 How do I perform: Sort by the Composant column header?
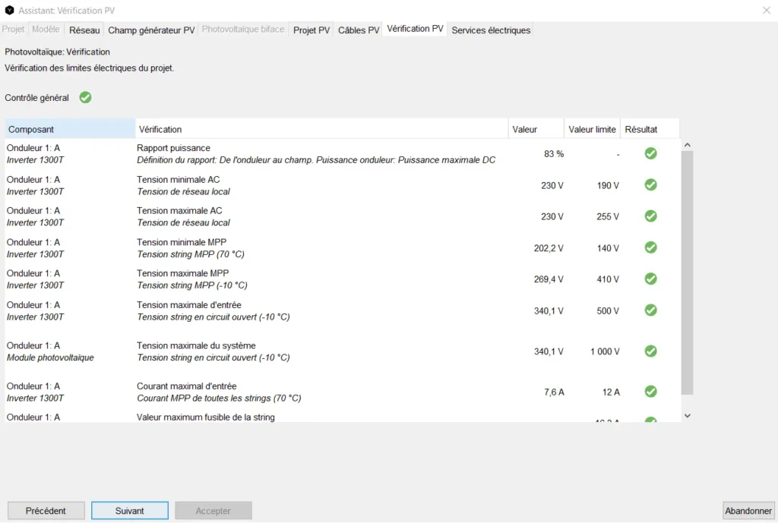coord(70,129)
